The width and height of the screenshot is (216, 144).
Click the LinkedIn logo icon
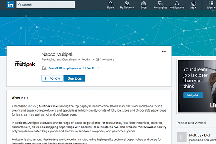(10, 5)
